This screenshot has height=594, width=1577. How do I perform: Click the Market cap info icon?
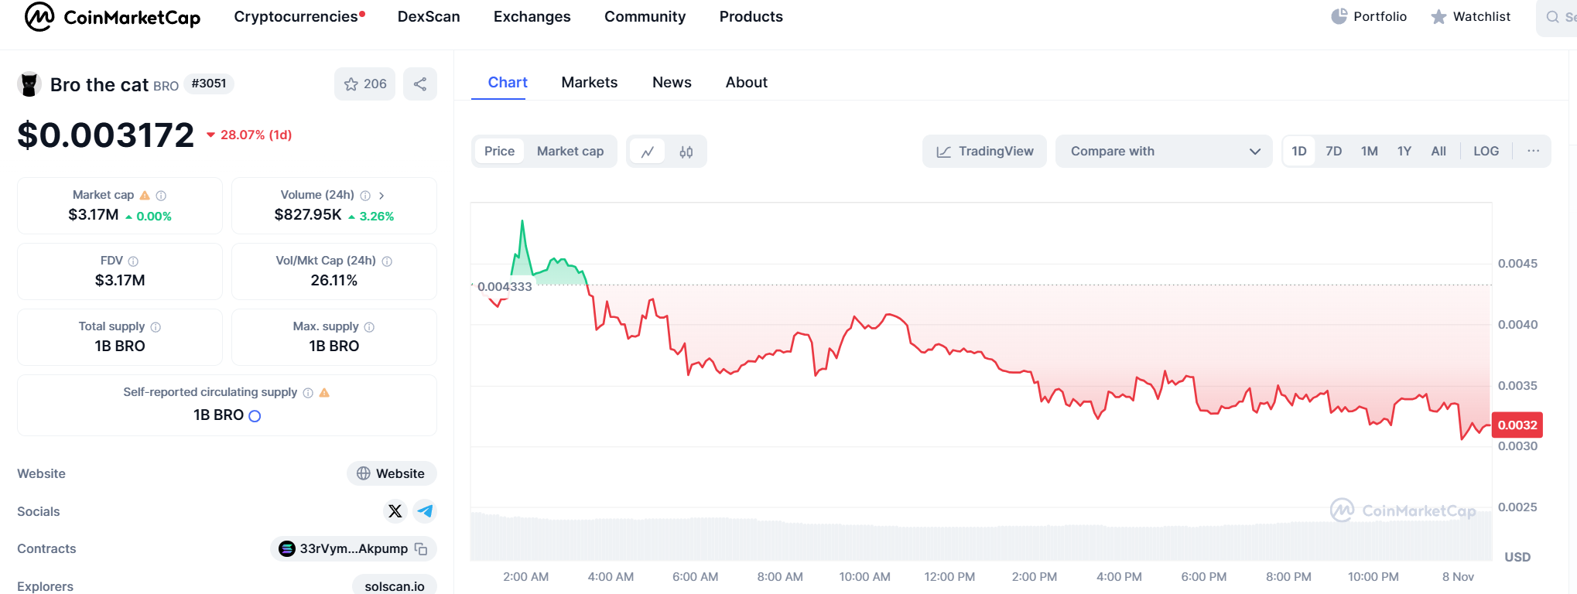161,196
